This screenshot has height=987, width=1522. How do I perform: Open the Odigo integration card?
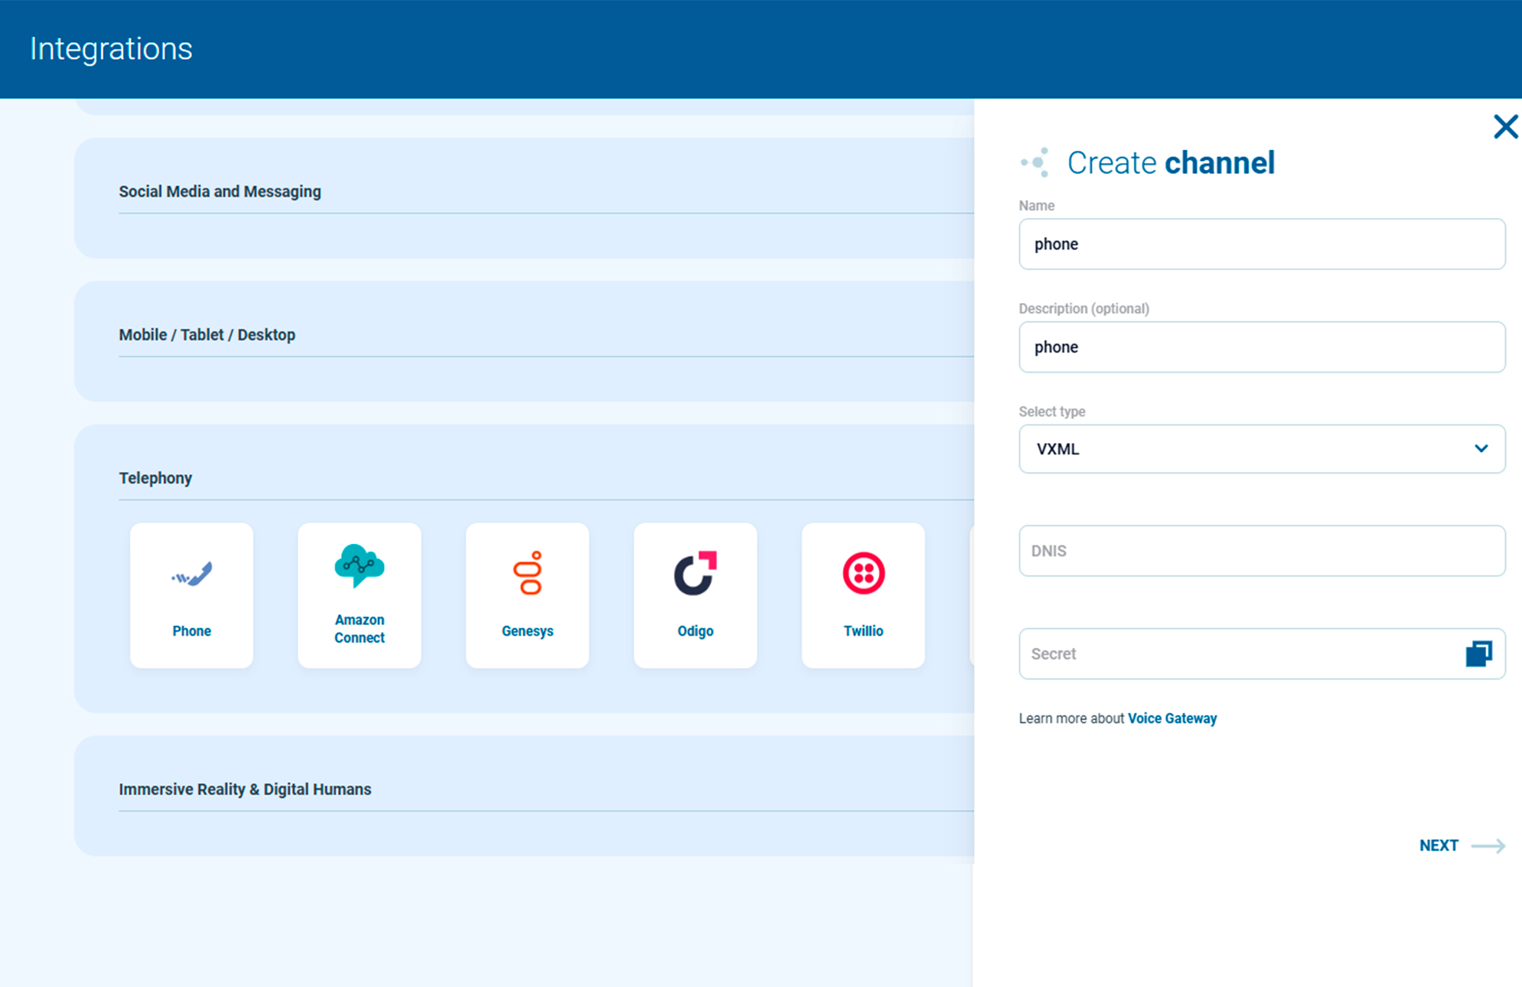tap(695, 595)
